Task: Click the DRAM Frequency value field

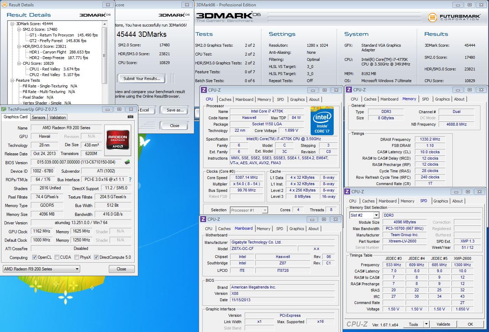Action: pos(430,139)
